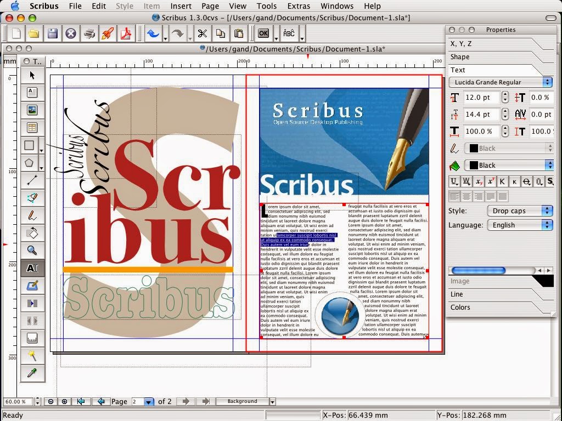Select the Insert Shape rectangle tool
Screen dimensions: 562x421
point(29,145)
